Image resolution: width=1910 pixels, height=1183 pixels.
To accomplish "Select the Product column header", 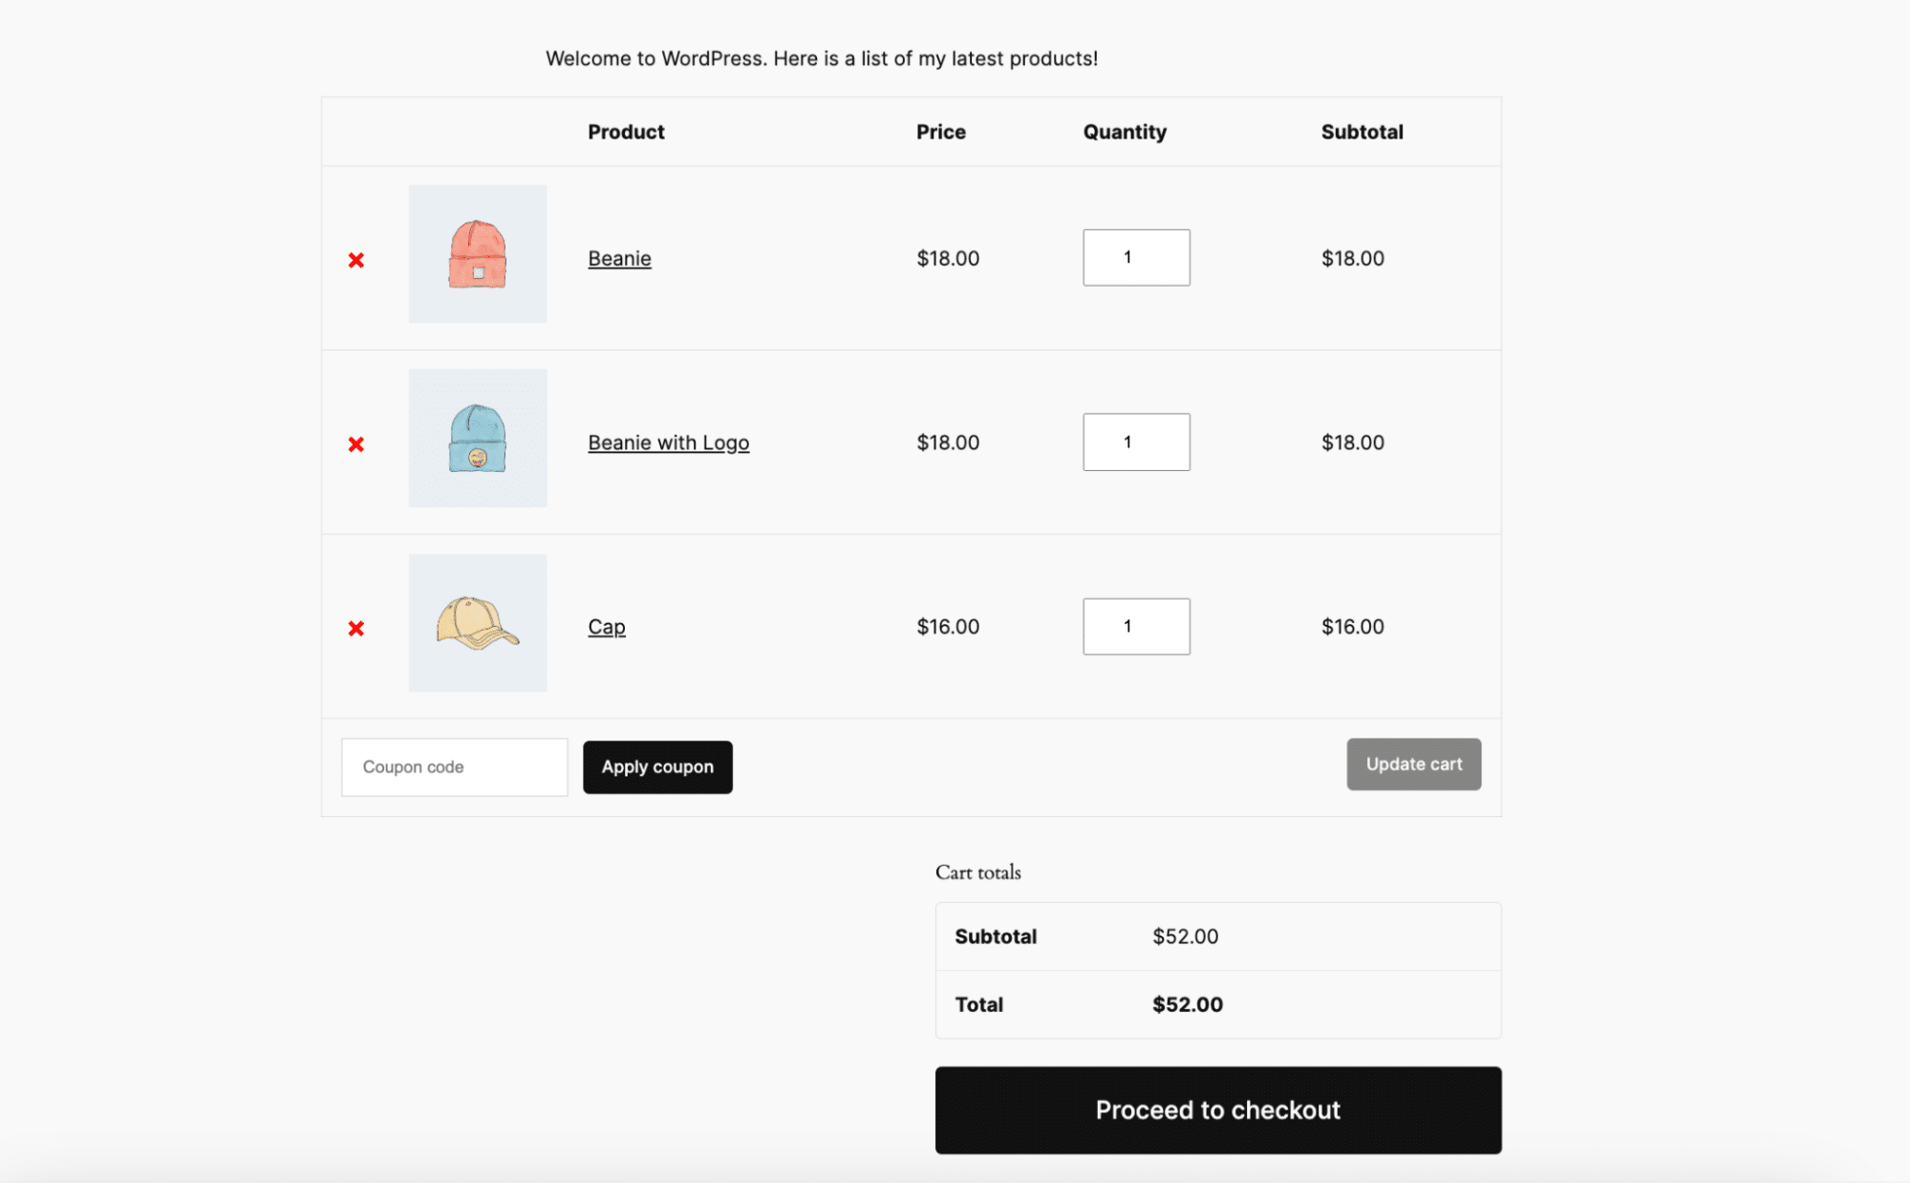I will [x=626, y=131].
